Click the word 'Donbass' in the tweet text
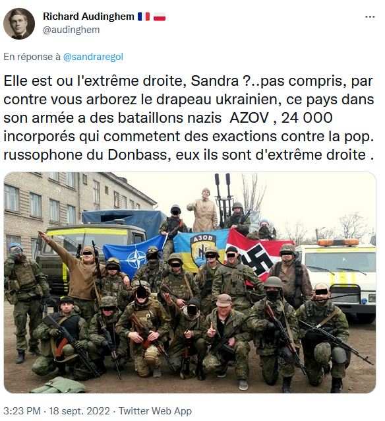 tap(138, 155)
